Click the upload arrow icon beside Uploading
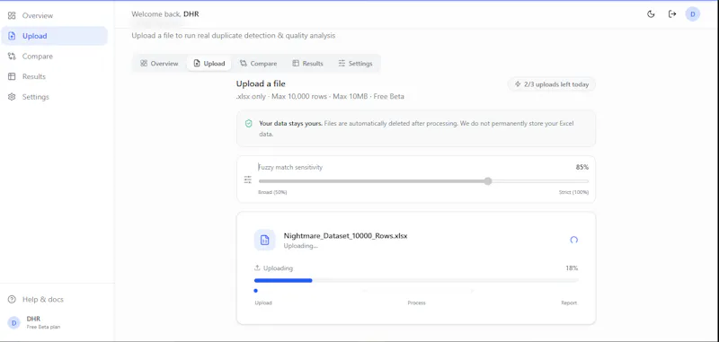This screenshot has width=719, height=342. (x=257, y=267)
